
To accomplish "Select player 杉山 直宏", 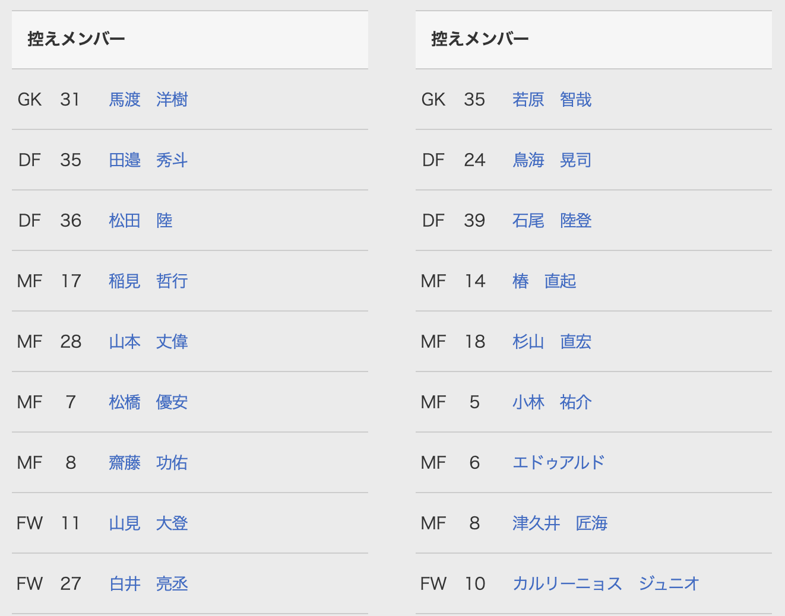I will pyautogui.click(x=552, y=341).
